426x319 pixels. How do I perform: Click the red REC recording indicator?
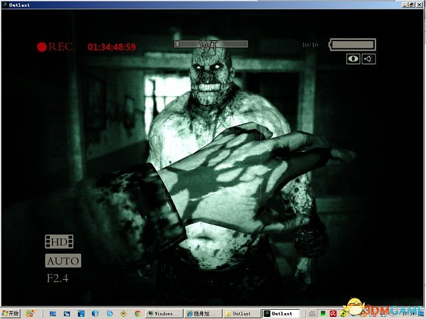55,47
